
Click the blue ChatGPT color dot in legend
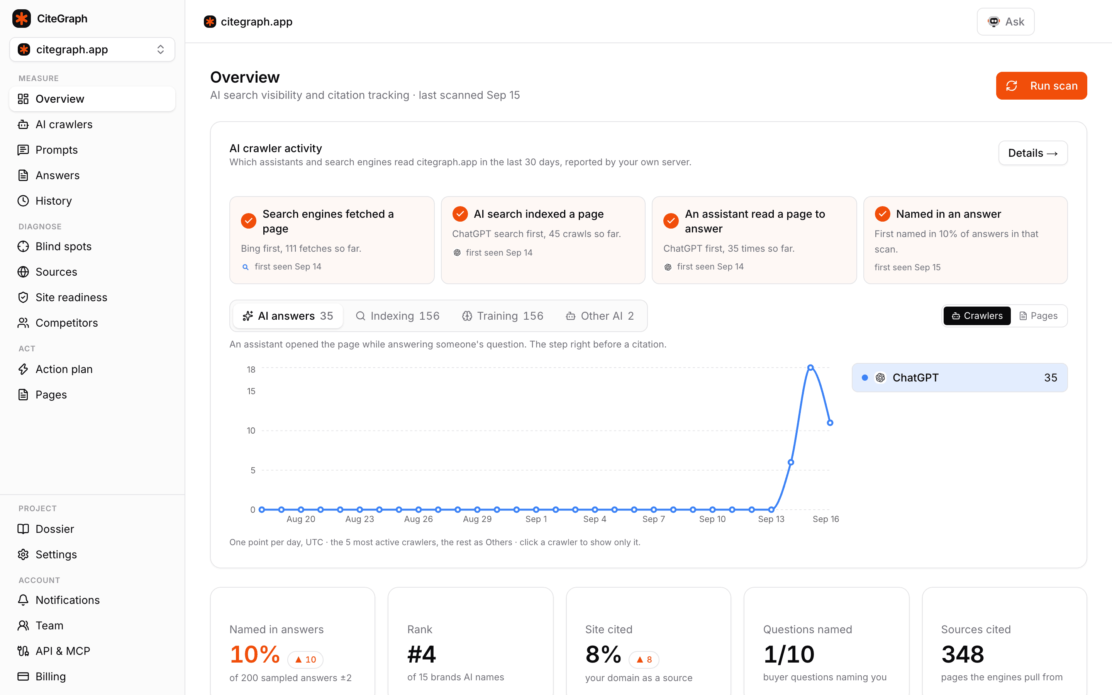point(865,378)
